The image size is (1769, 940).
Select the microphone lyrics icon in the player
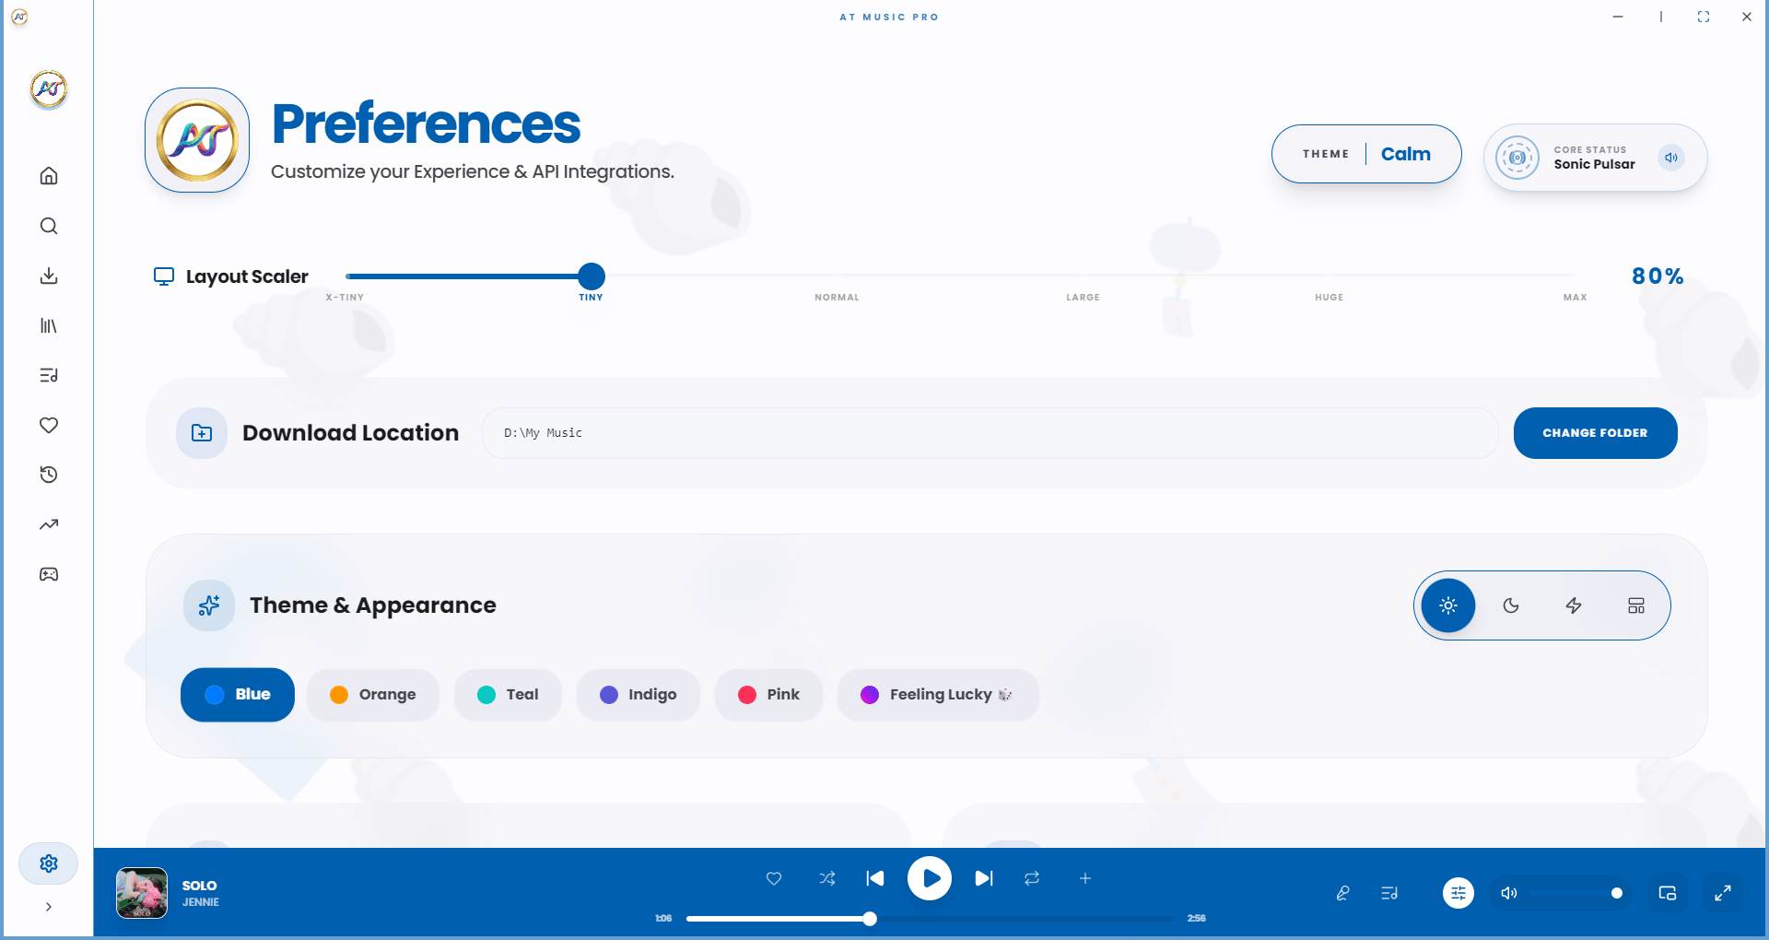pyautogui.click(x=1342, y=893)
